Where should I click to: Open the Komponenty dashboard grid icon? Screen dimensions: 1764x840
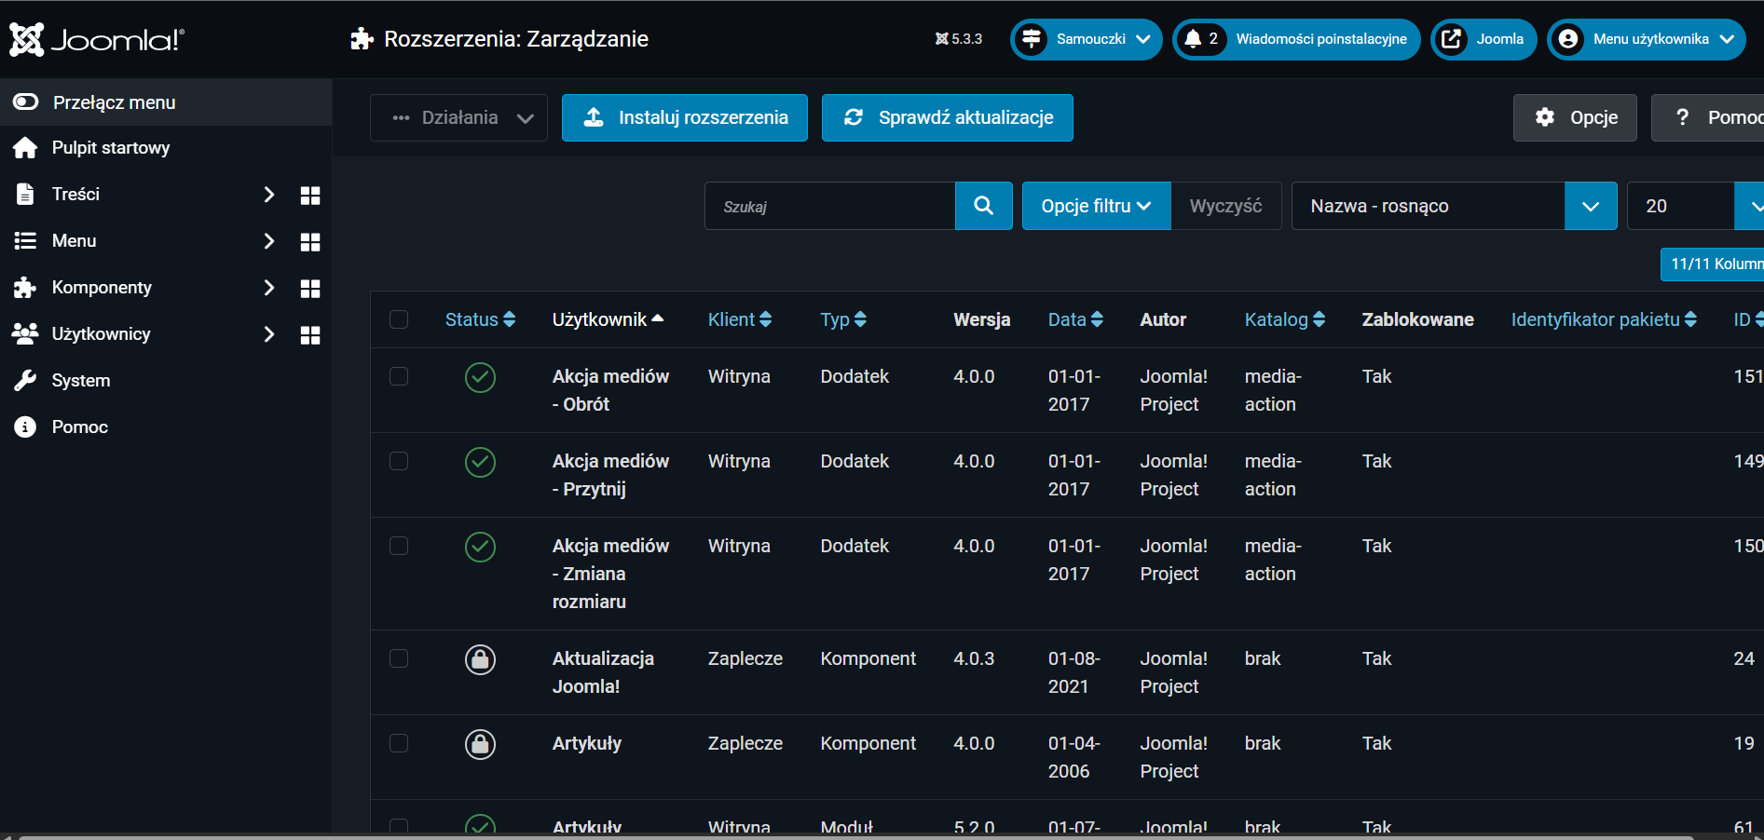[310, 289]
